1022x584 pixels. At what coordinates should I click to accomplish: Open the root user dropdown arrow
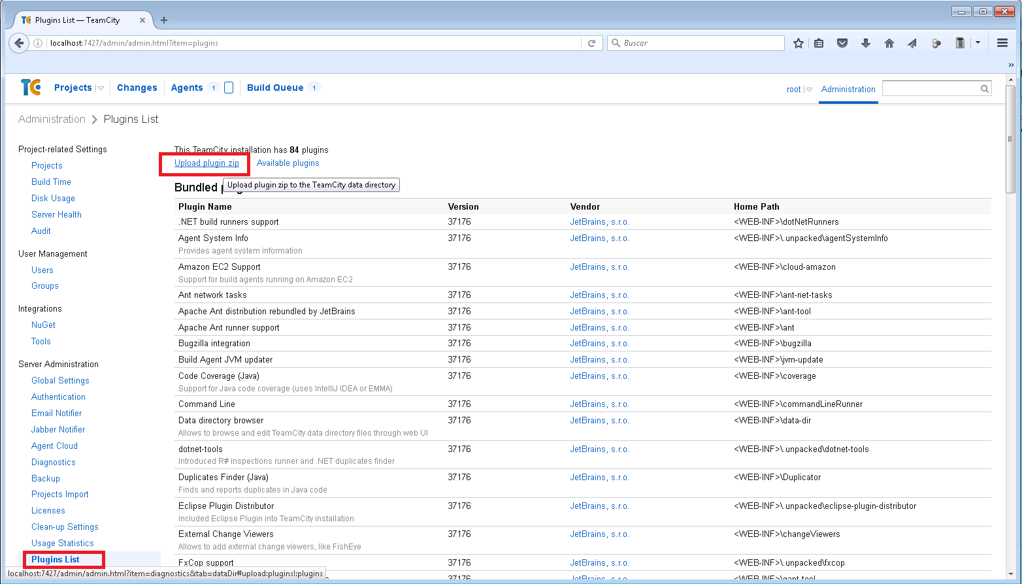click(x=809, y=89)
